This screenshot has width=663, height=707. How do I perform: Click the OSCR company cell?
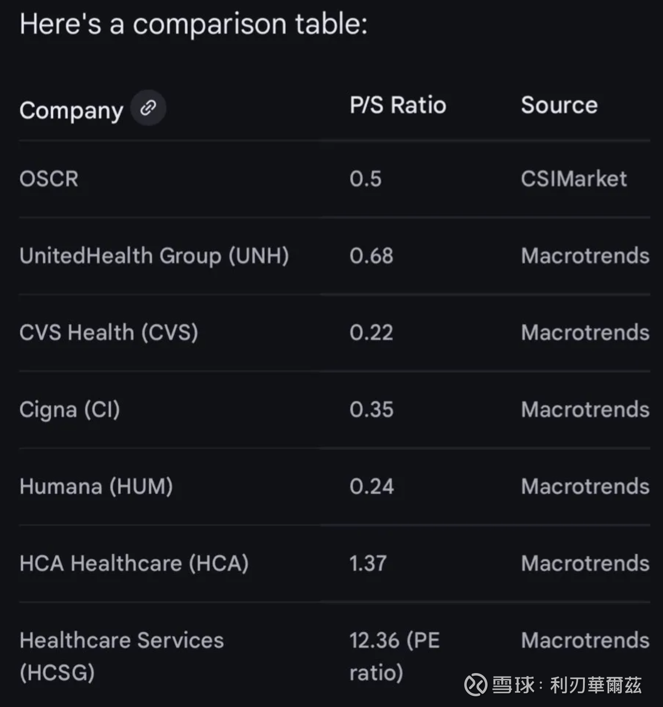49,179
